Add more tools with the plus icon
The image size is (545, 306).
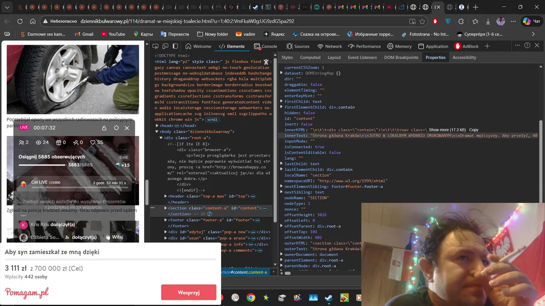point(488,46)
